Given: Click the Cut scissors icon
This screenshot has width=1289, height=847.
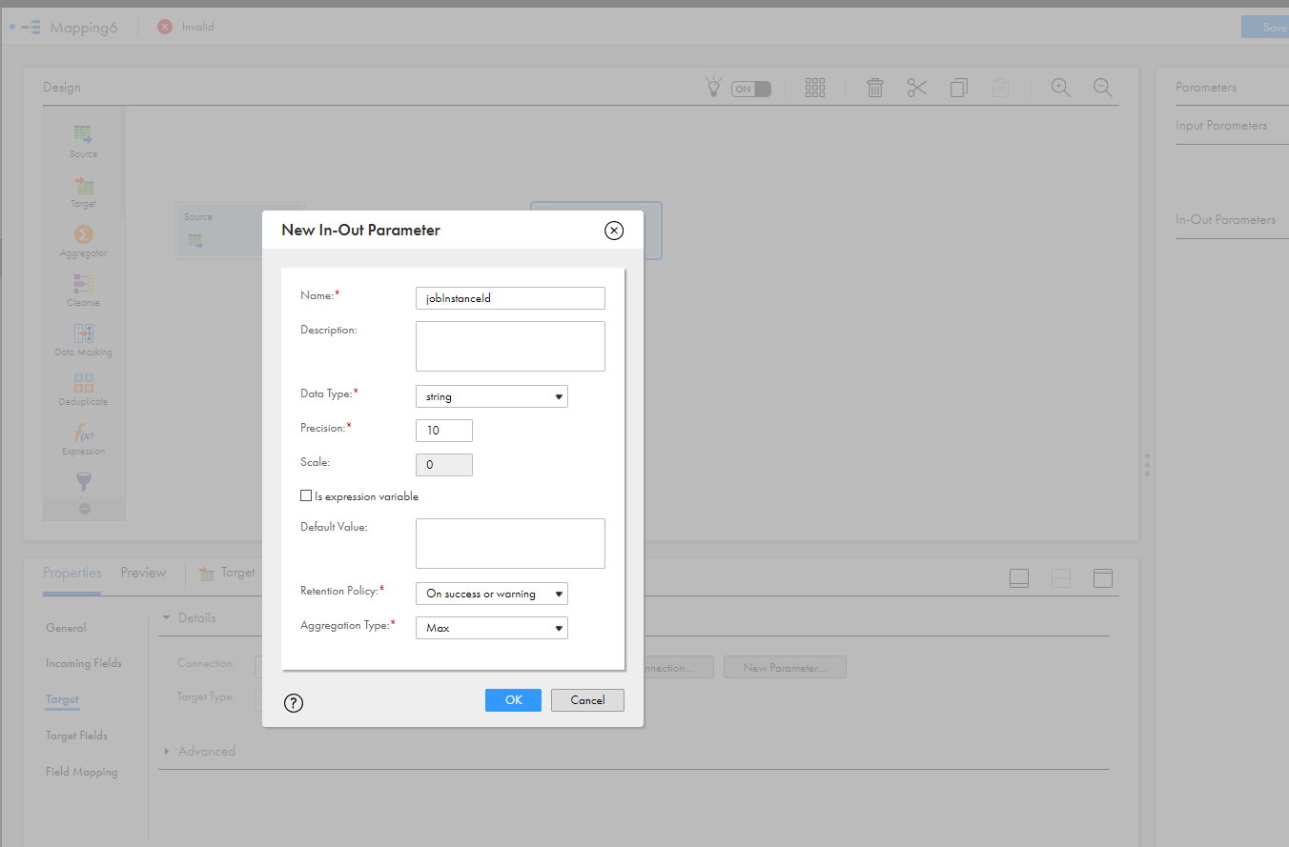Looking at the screenshot, I should click(x=917, y=88).
